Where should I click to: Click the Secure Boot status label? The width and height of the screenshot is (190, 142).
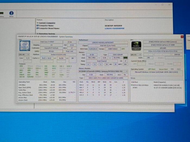(163, 69)
